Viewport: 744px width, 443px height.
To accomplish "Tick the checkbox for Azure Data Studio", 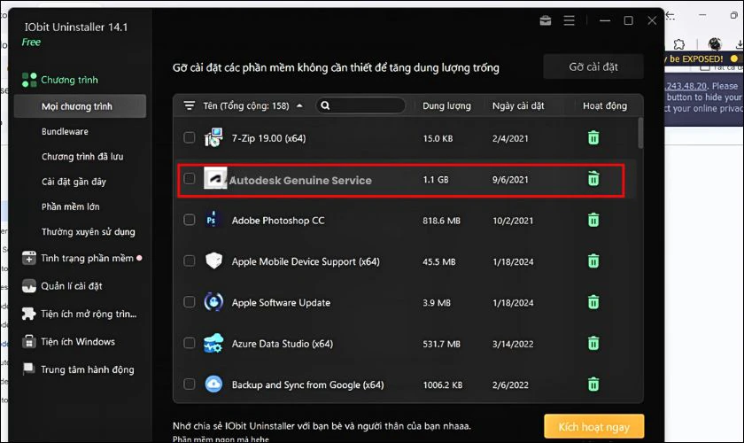I will [189, 343].
